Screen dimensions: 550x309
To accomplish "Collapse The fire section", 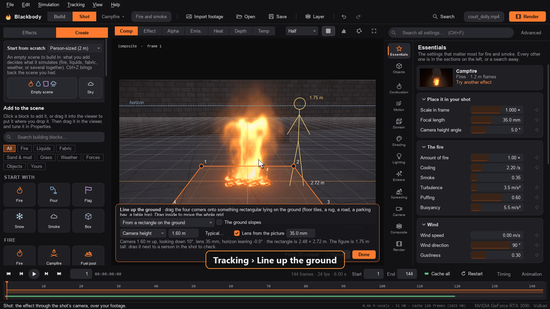I will point(432,147).
